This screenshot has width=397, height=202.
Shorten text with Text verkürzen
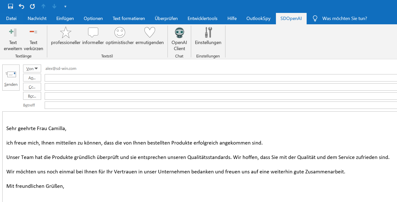click(34, 39)
